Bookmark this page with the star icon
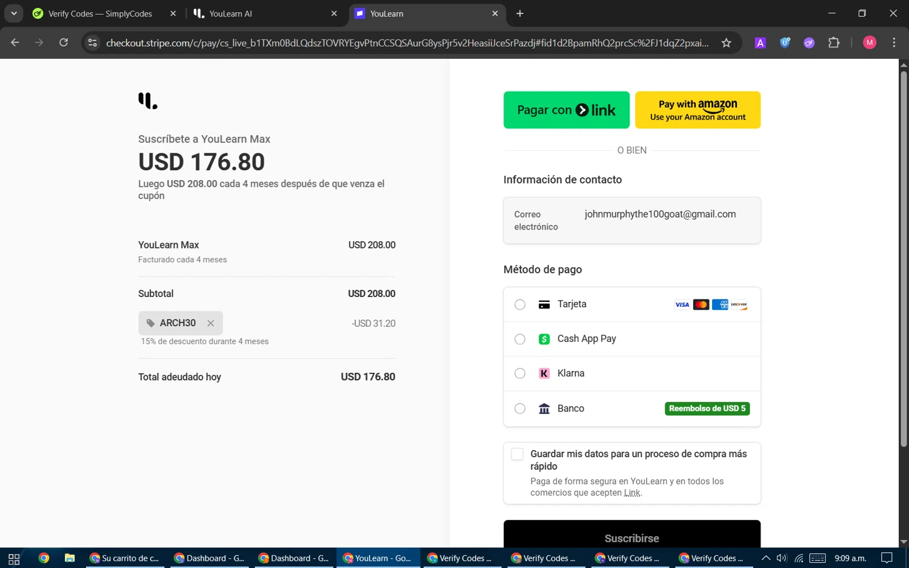 [x=726, y=42]
